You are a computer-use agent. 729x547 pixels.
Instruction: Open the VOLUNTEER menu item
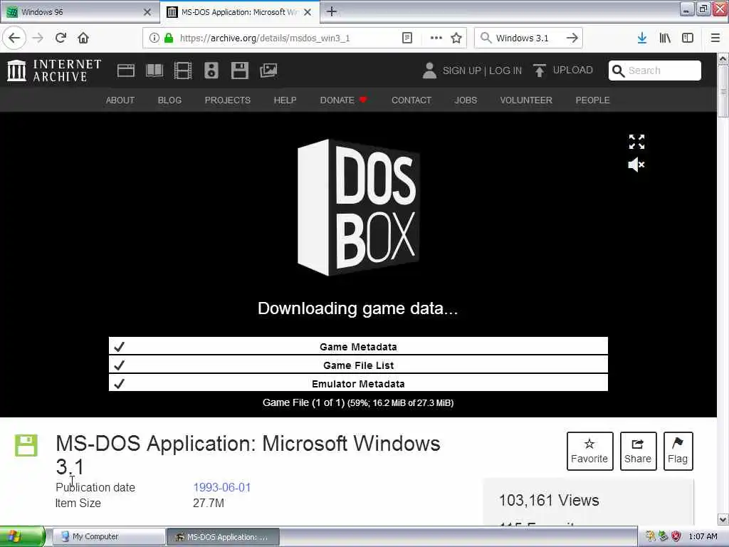coord(526,100)
